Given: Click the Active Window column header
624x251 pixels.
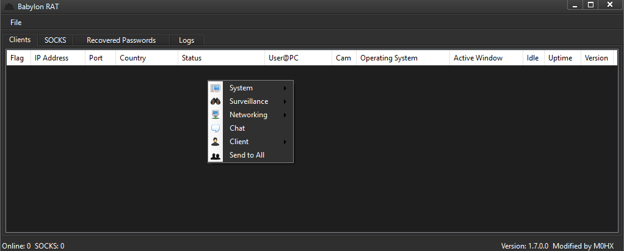Looking at the screenshot, I should tap(486, 58).
